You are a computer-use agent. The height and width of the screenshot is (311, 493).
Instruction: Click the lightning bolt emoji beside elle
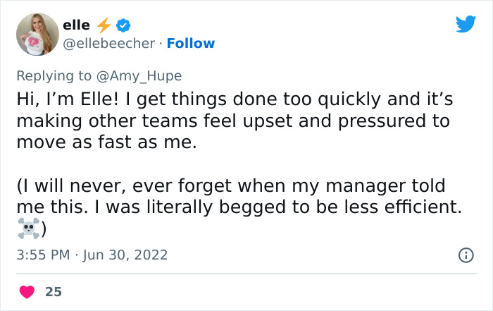[x=104, y=25]
